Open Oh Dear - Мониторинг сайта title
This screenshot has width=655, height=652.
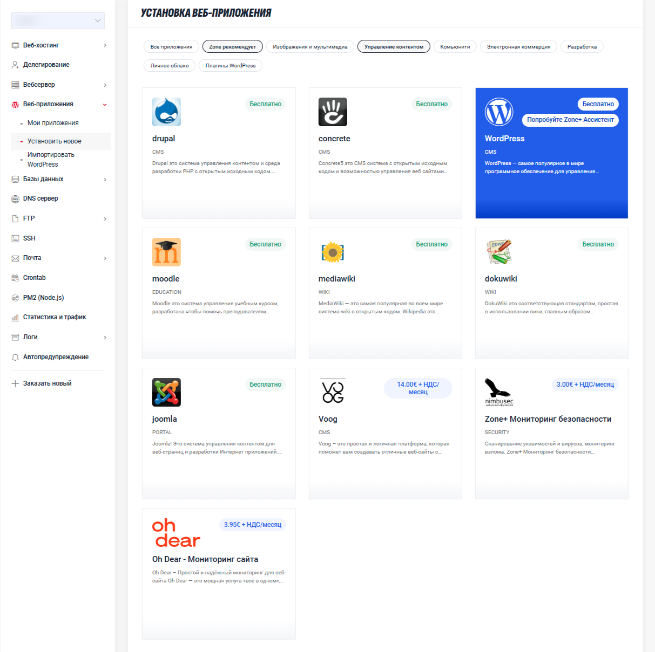point(205,559)
